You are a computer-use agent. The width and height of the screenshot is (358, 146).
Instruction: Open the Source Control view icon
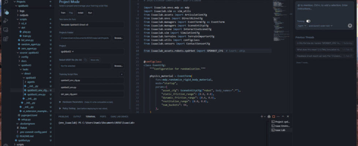pyautogui.click(x=6, y=12)
